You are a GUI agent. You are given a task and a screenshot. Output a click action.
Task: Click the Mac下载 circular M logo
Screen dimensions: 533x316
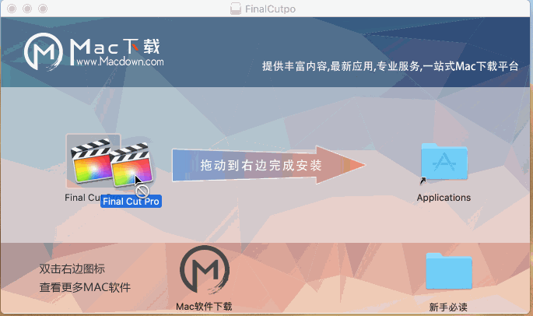(x=43, y=51)
